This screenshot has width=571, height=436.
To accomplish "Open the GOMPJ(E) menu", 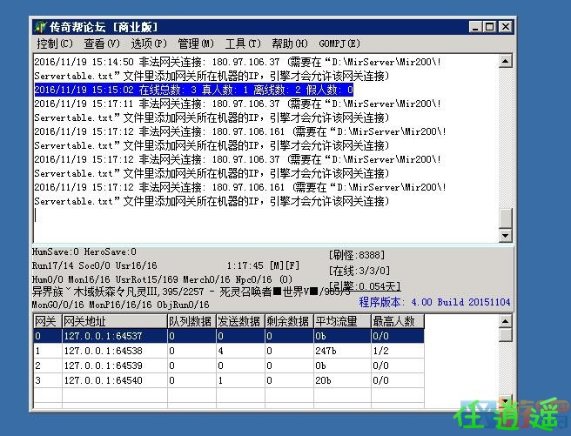I will pyautogui.click(x=339, y=44).
